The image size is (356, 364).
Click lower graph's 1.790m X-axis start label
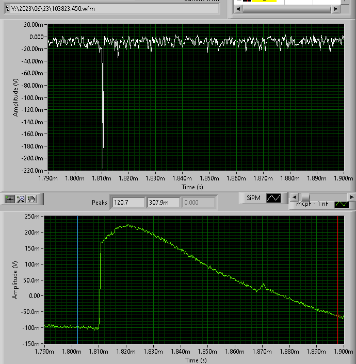[x=44, y=352]
